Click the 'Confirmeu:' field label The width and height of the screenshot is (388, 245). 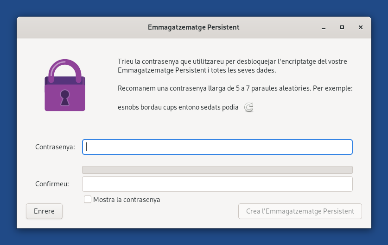pyautogui.click(x=52, y=184)
